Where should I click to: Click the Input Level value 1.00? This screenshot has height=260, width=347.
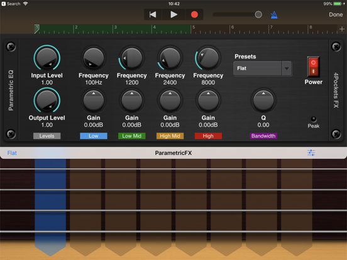(x=47, y=82)
